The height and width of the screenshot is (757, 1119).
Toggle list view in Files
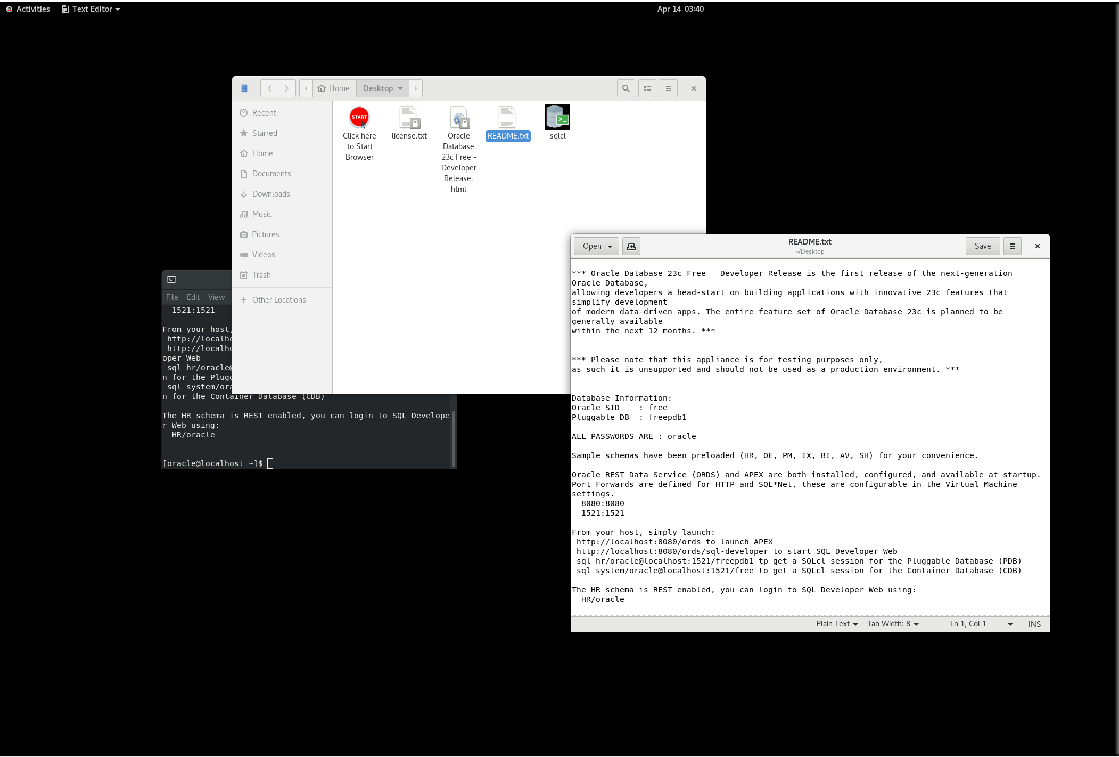647,88
